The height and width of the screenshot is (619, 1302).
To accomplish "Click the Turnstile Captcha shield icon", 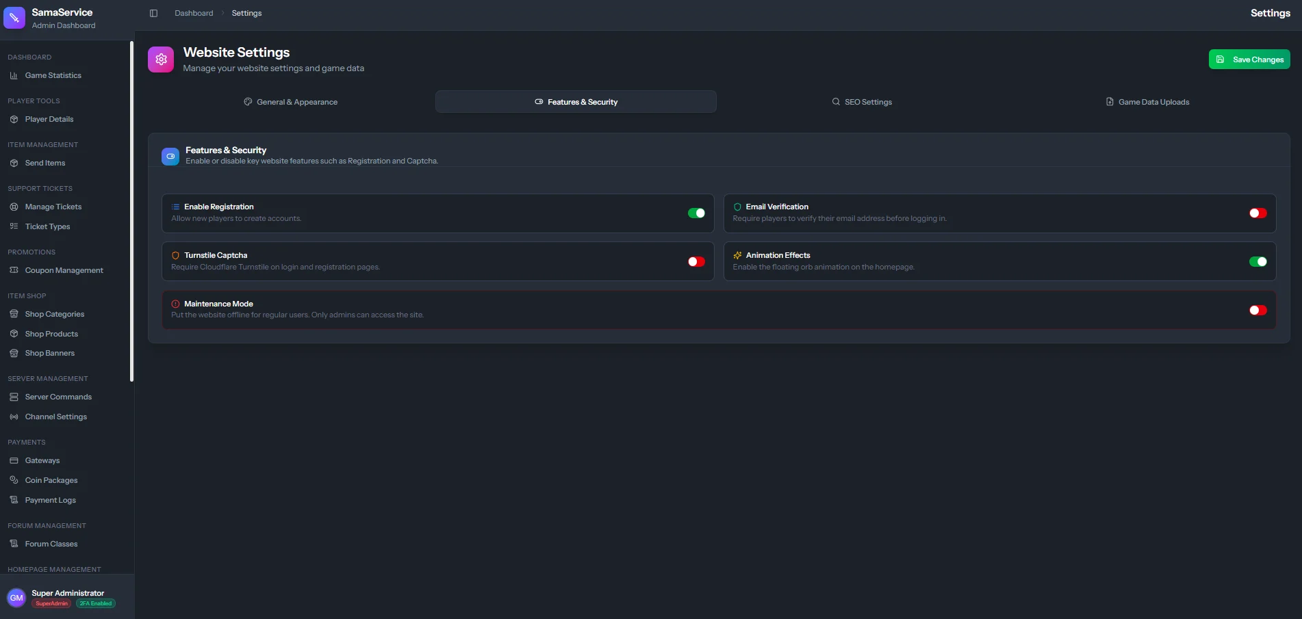I will [175, 255].
